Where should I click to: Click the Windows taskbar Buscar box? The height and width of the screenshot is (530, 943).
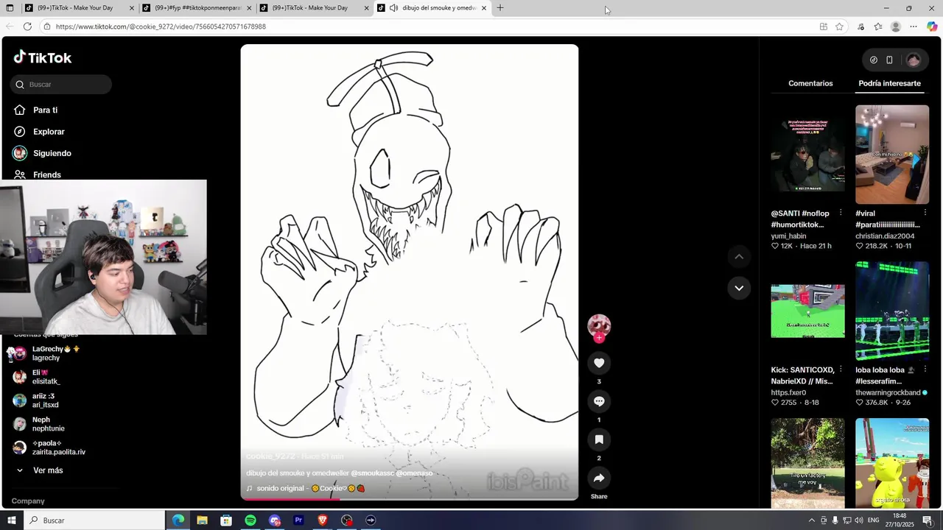coord(95,520)
